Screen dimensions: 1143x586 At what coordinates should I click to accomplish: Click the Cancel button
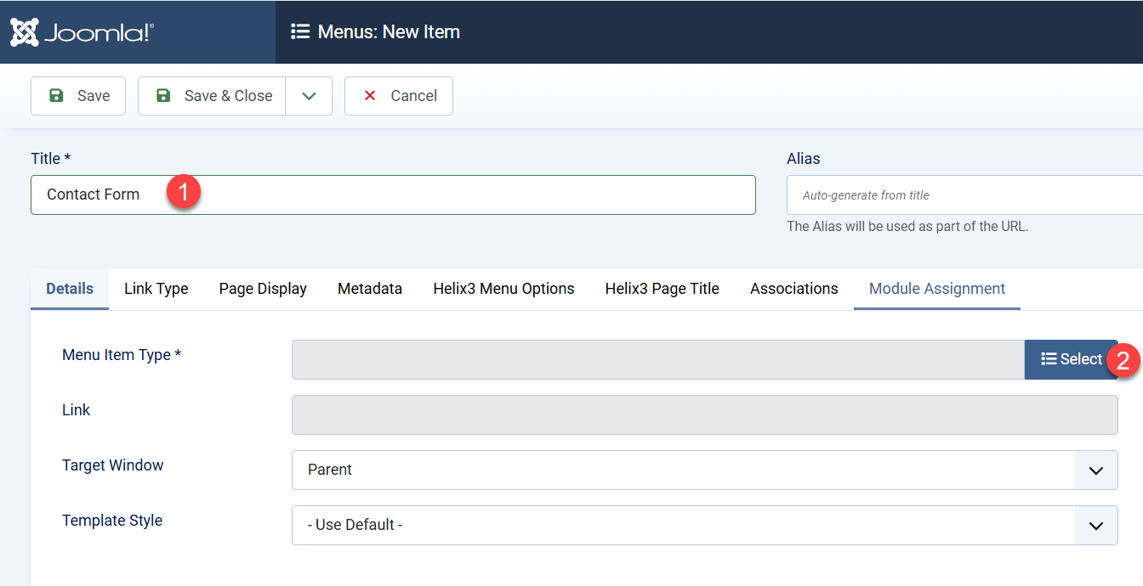pyautogui.click(x=398, y=95)
